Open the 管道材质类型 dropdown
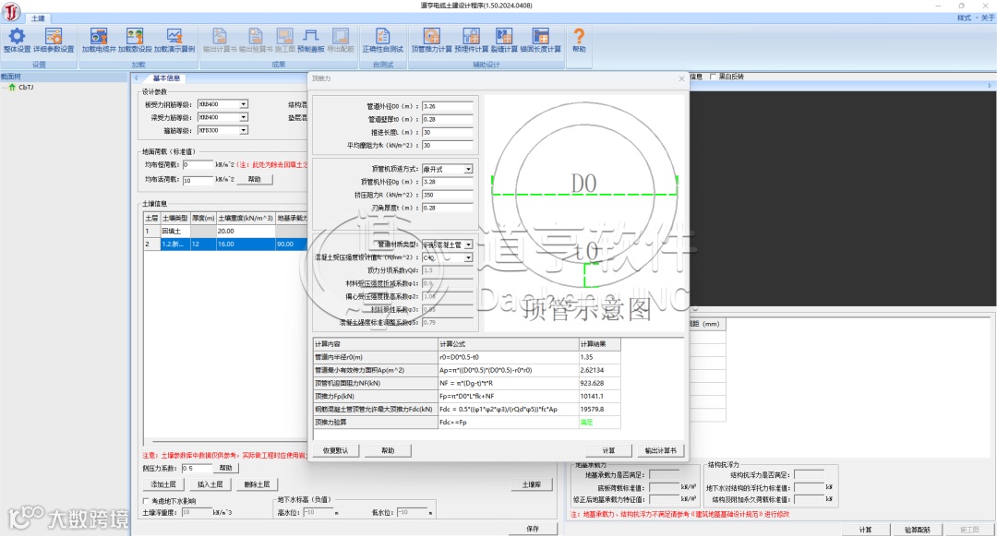Image resolution: width=997 pixels, height=537 pixels. click(468, 245)
